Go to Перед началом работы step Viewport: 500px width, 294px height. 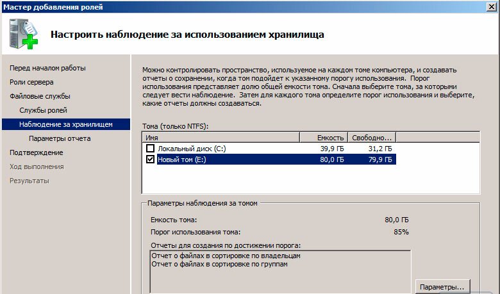(x=47, y=68)
